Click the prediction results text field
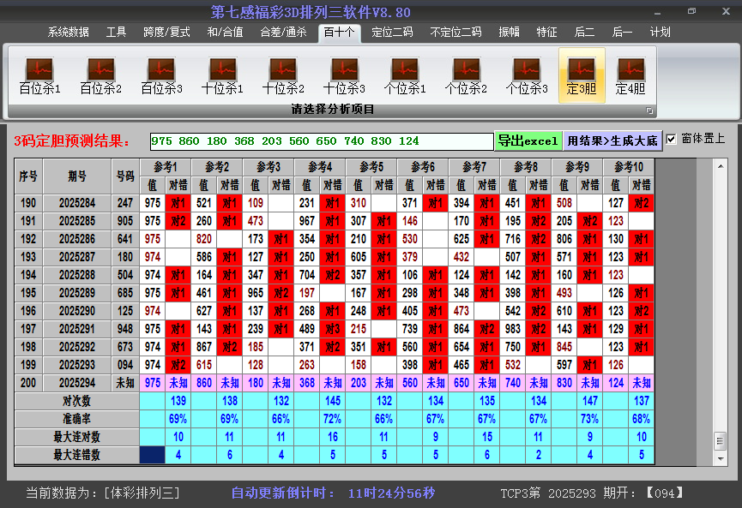Screen dimensions: 742x508 [321, 141]
